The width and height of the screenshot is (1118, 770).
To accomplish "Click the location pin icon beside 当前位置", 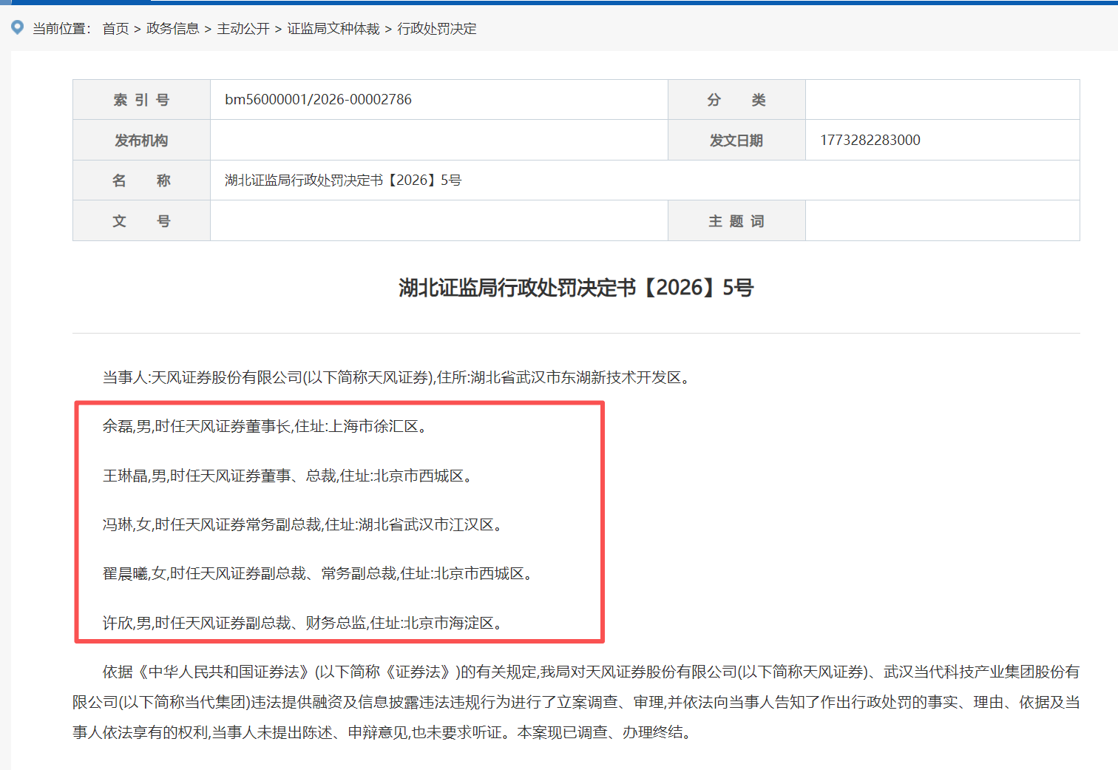I will click(17, 27).
